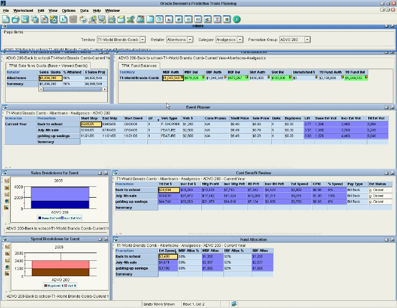Click the Print toolbar icon
Screen dimensions: 397x308
(x=110, y=20)
